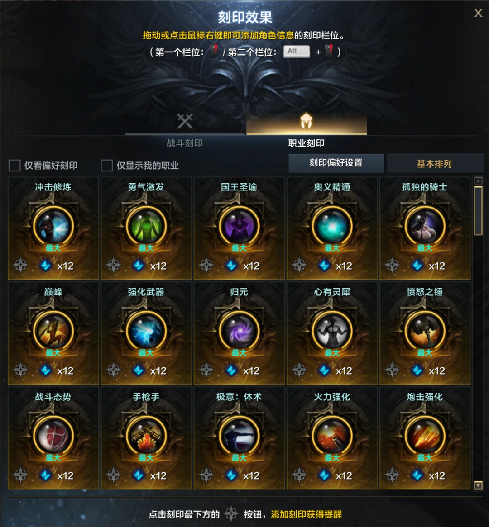Switch to the 战斗刻印 tab

click(x=185, y=129)
